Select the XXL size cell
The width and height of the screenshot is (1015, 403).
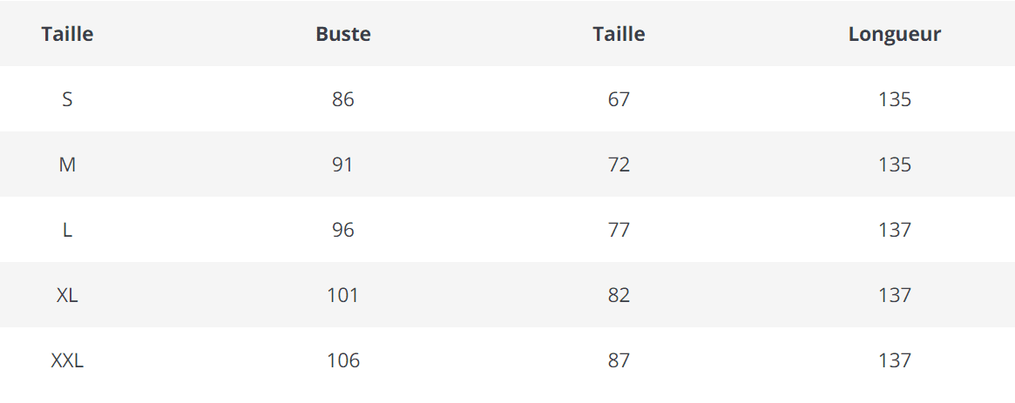[67, 360]
